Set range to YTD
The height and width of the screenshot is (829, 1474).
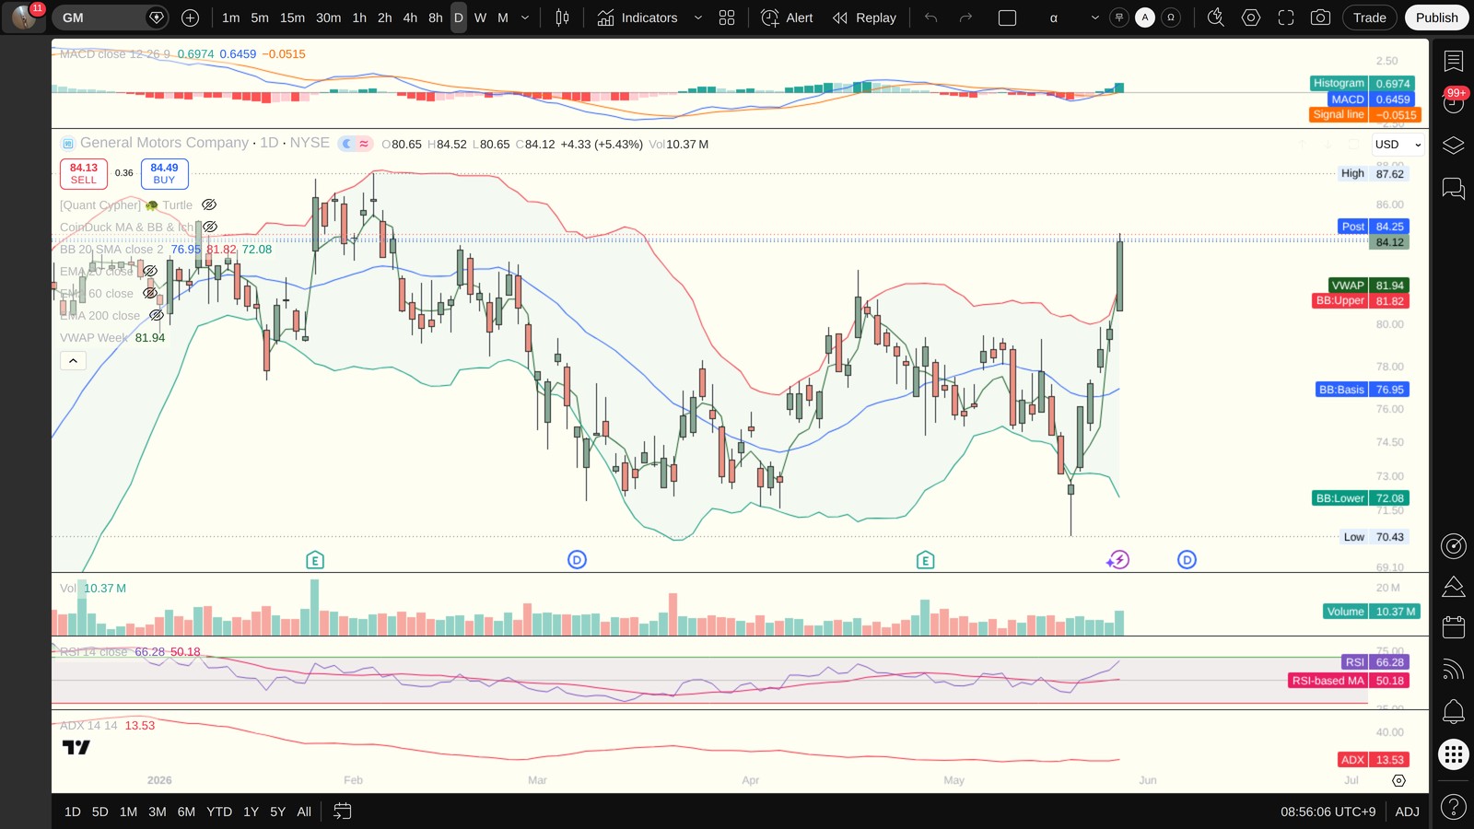click(x=219, y=811)
